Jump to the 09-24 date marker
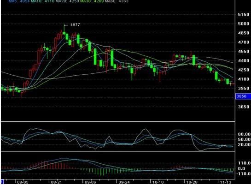Image resolution: width=251 pixels, height=185 pixels. point(124,182)
